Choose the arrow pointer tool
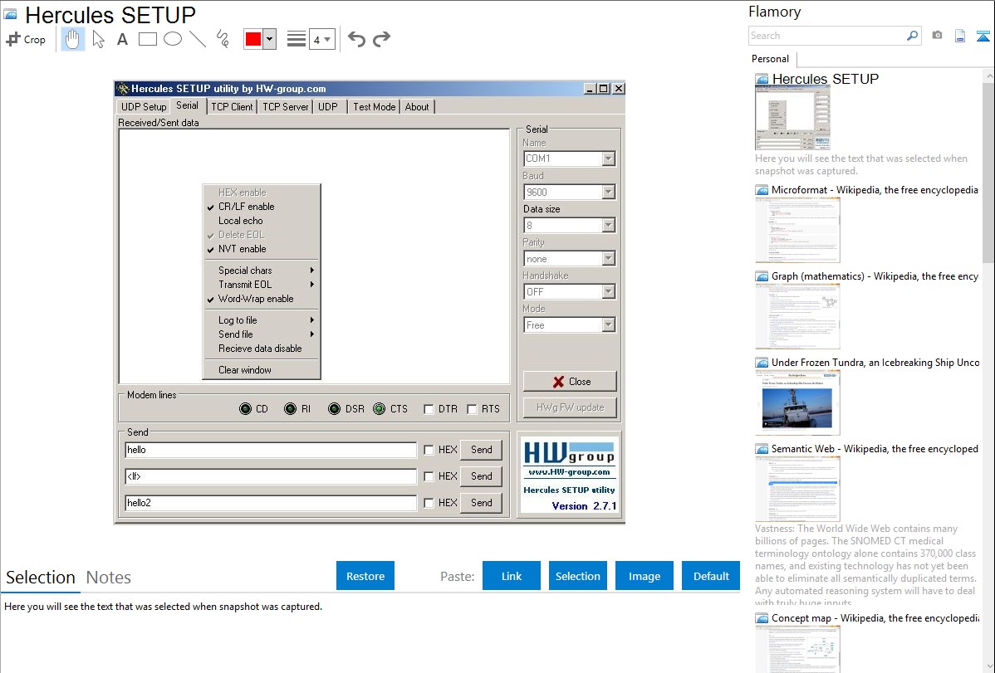Screen dimensions: 995x673 point(98,39)
